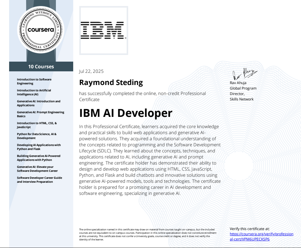The height and width of the screenshot is (248, 301).
Task: Click the 10 Courses header bar
Action: [41, 66]
